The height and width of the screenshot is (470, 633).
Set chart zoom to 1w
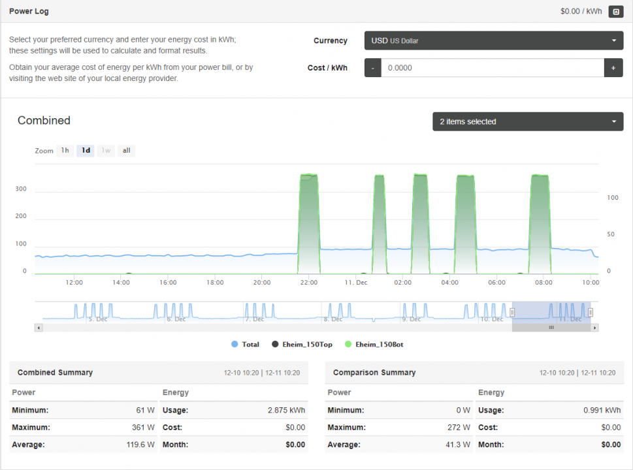pyautogui.click(x=106, y=151)
